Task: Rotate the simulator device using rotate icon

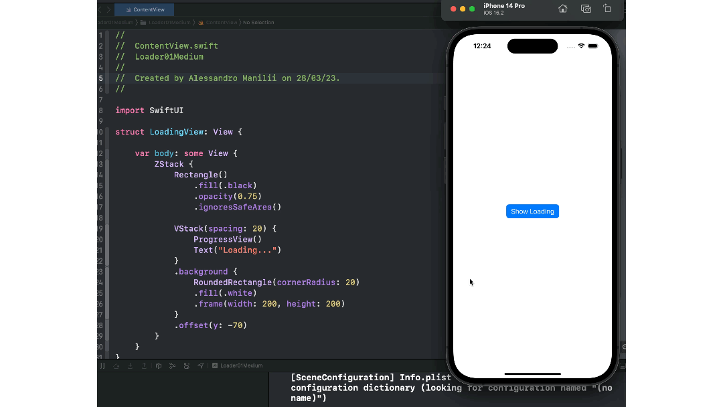Action: (x=607, y=9)
